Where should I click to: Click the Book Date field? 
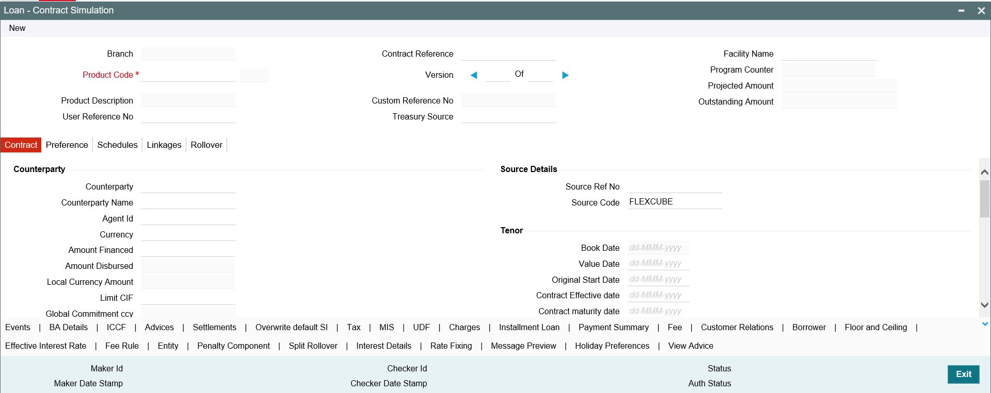click(659, 248)
